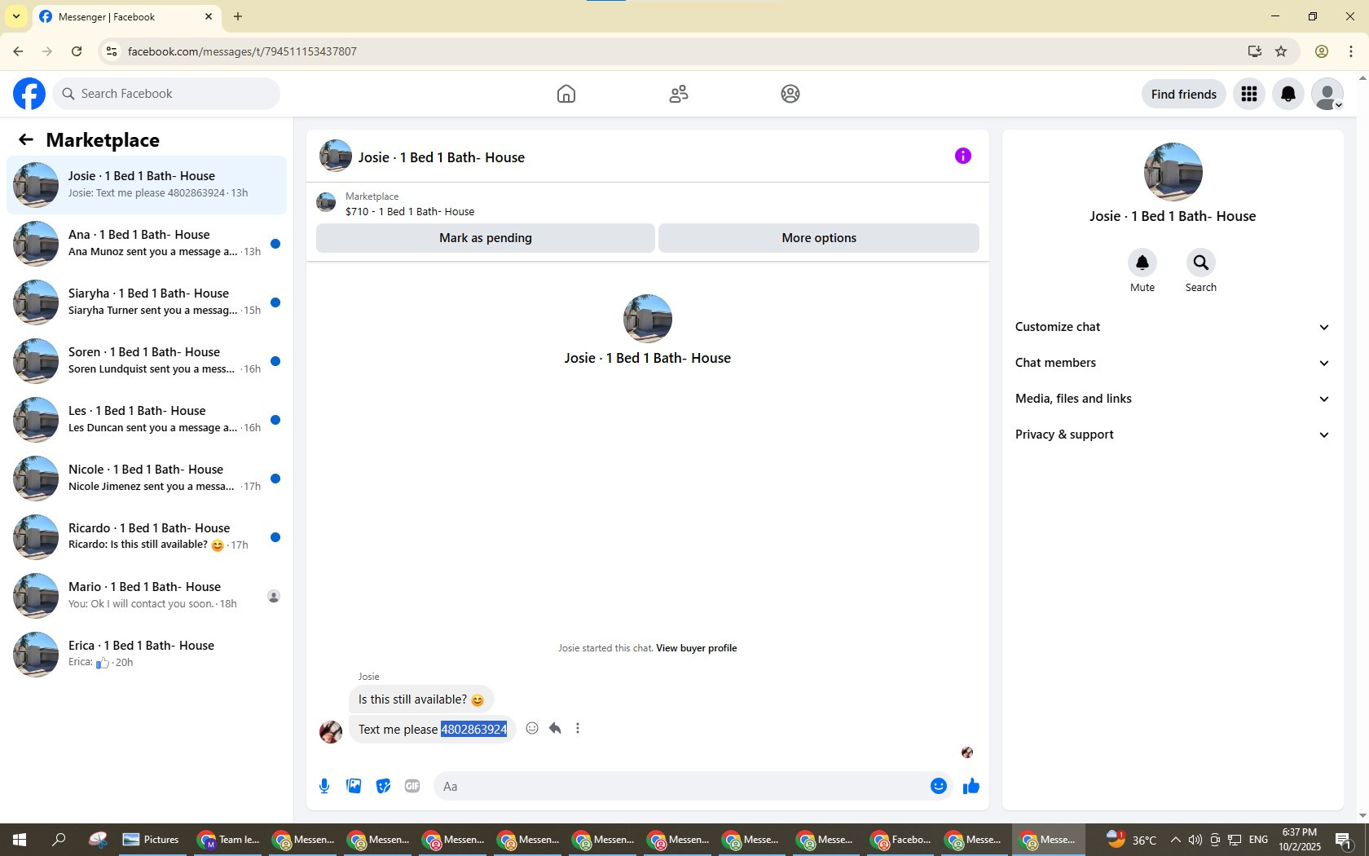Image resolution: width=1369 pixels, height=856 pixels.
Task: Reload the browser page
Action: point(77,51)
